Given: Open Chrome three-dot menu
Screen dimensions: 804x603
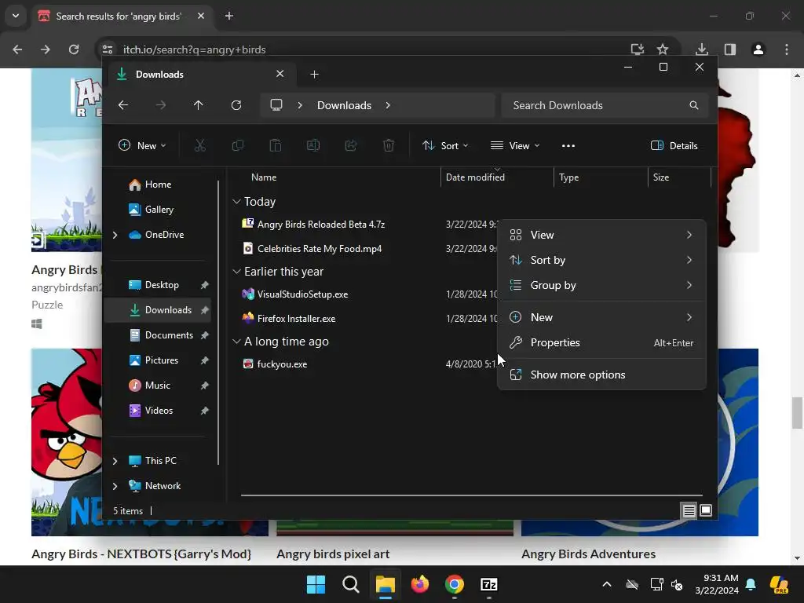Looking at the screenshot, I should point(787,49).
